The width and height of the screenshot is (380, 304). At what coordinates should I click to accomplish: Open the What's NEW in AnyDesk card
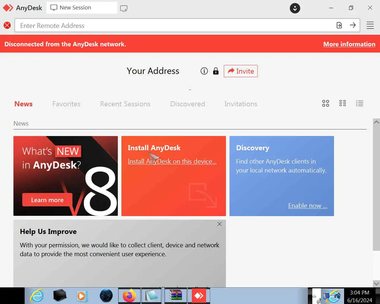(x=66, y=176)
